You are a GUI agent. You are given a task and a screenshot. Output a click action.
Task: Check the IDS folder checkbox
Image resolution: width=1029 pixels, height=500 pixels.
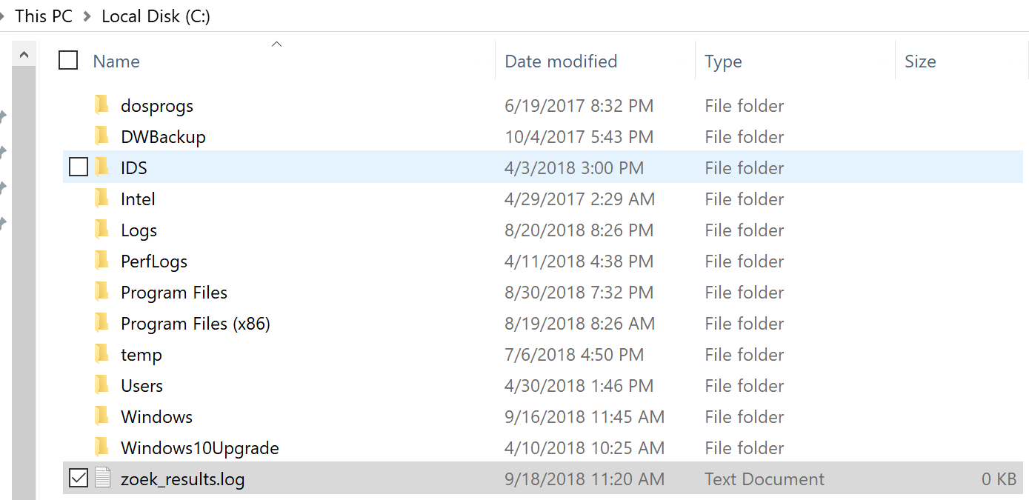click(x=78, y=167)
